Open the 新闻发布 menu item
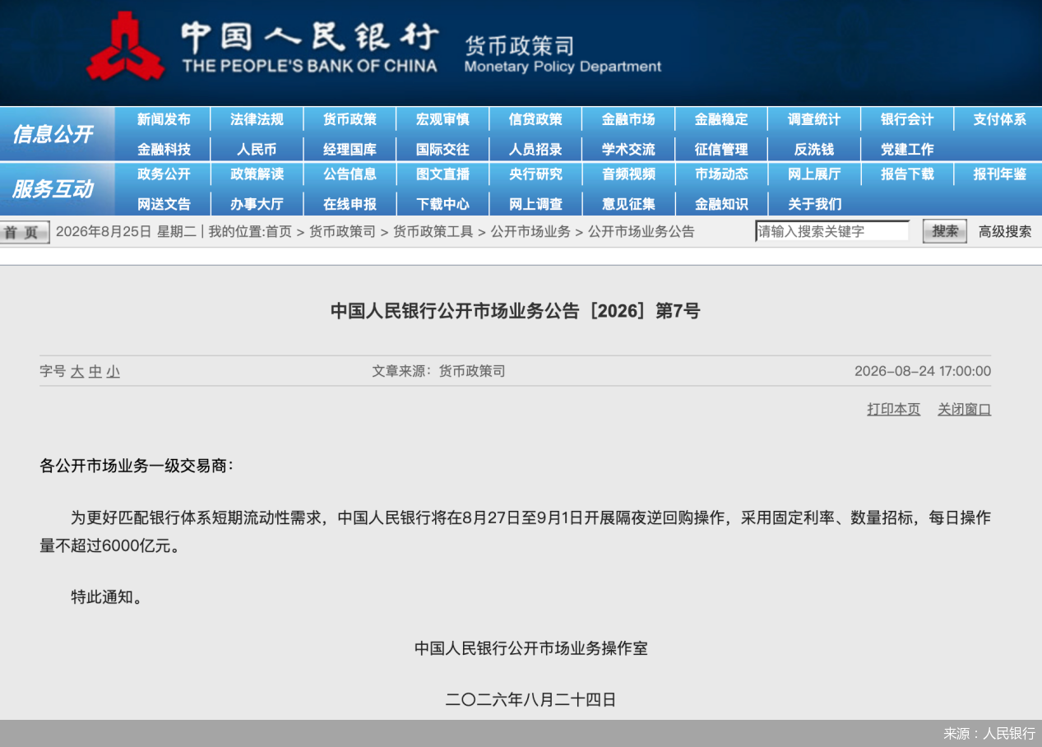 click(164, 119)
